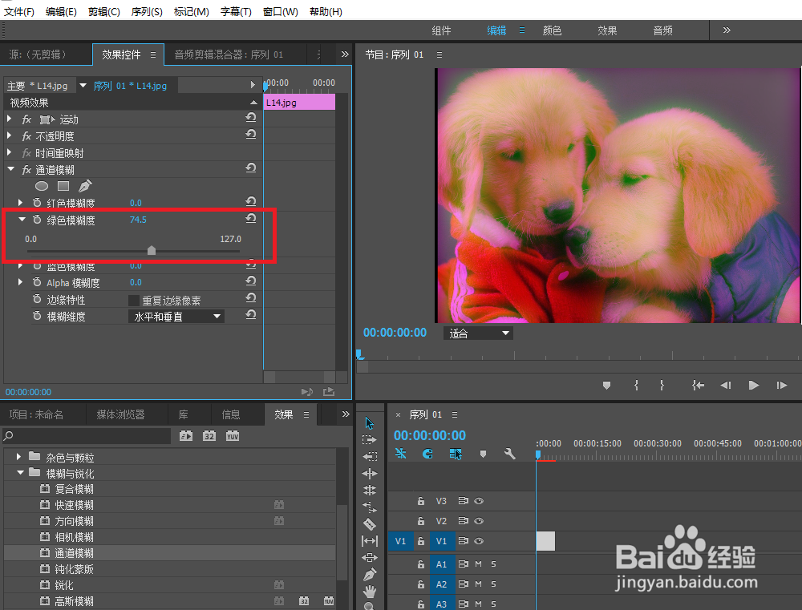Step back one frame

pyautogui.click(x=726, y=385)
